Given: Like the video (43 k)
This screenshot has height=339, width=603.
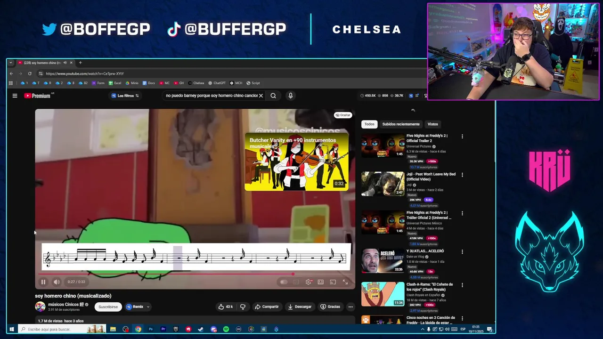Looking at the screenshot, I should 225,307.
